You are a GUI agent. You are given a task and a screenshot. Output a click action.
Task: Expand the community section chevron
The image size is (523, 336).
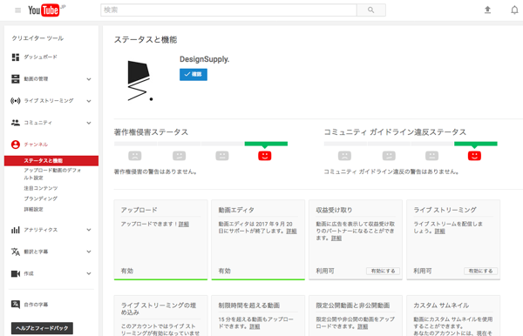(x=89, y=123)
